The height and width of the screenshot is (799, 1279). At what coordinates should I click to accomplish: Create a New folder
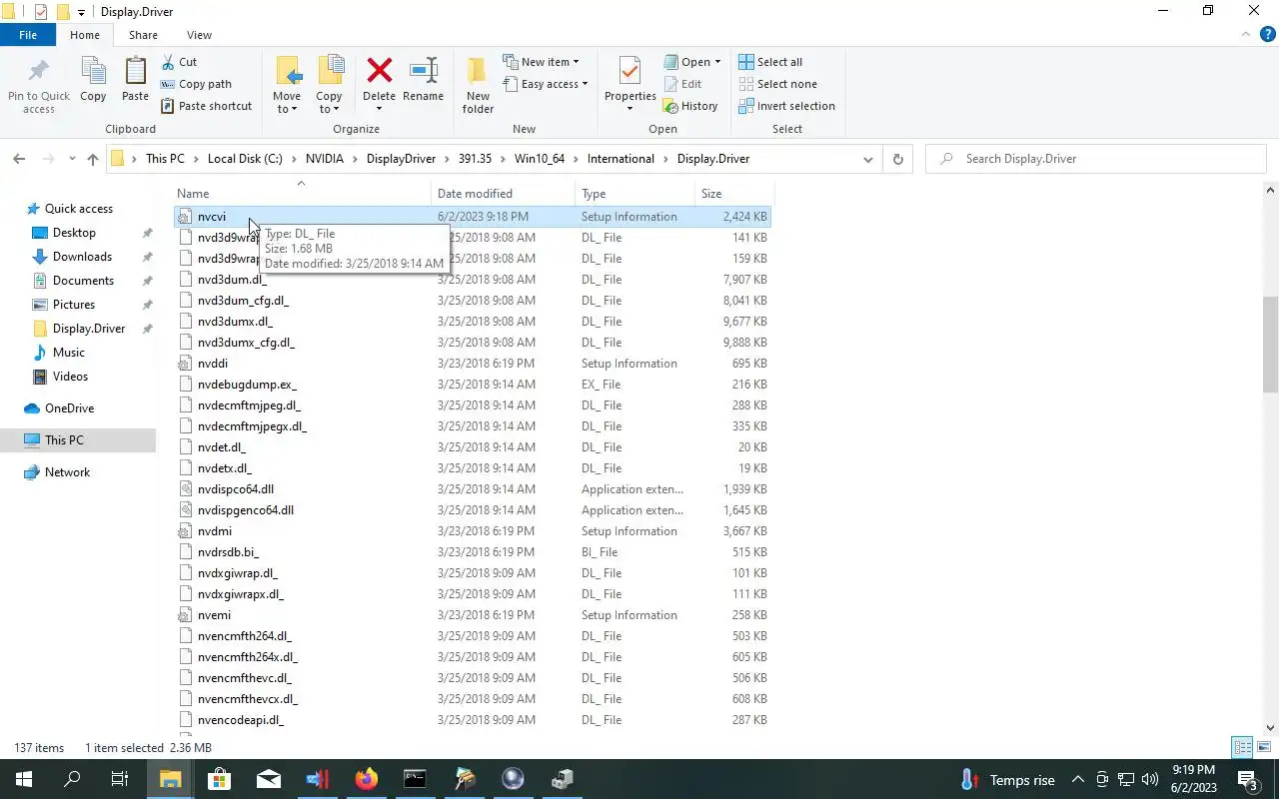pyautogui.click(x=478, y=85)
